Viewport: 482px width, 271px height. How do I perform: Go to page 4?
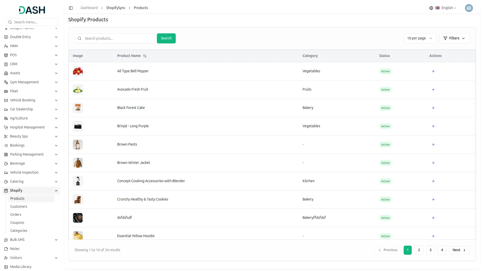[x=442, y=250]
